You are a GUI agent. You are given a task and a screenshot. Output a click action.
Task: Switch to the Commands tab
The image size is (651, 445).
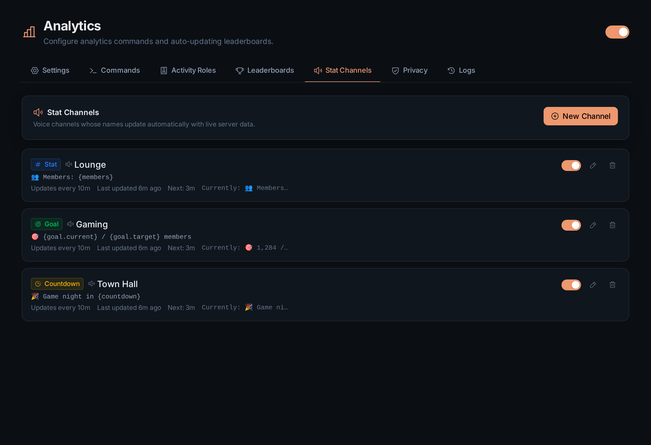point(114,70)
